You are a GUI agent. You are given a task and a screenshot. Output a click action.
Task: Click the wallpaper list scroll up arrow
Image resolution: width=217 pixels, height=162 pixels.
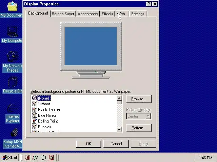click(x=119, y=98)
